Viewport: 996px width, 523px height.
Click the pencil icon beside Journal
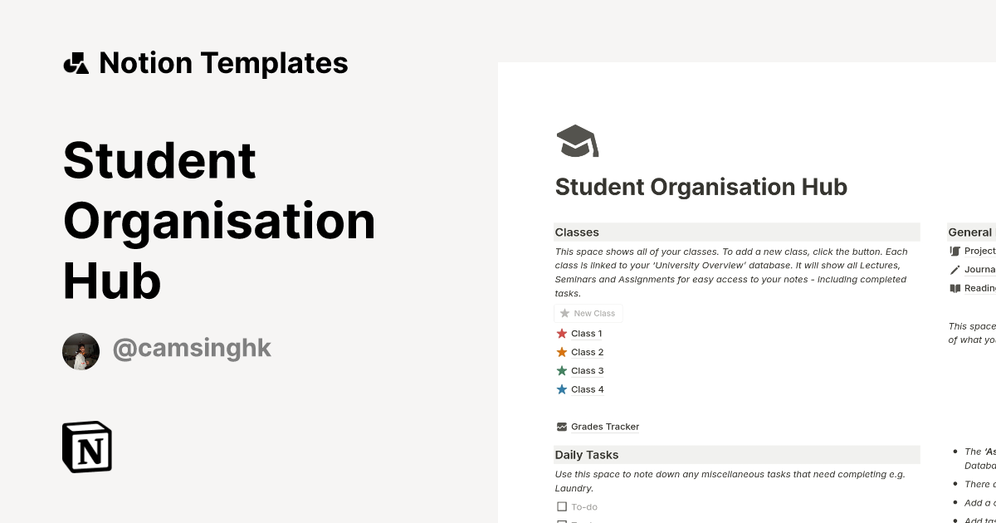[954, 269]
